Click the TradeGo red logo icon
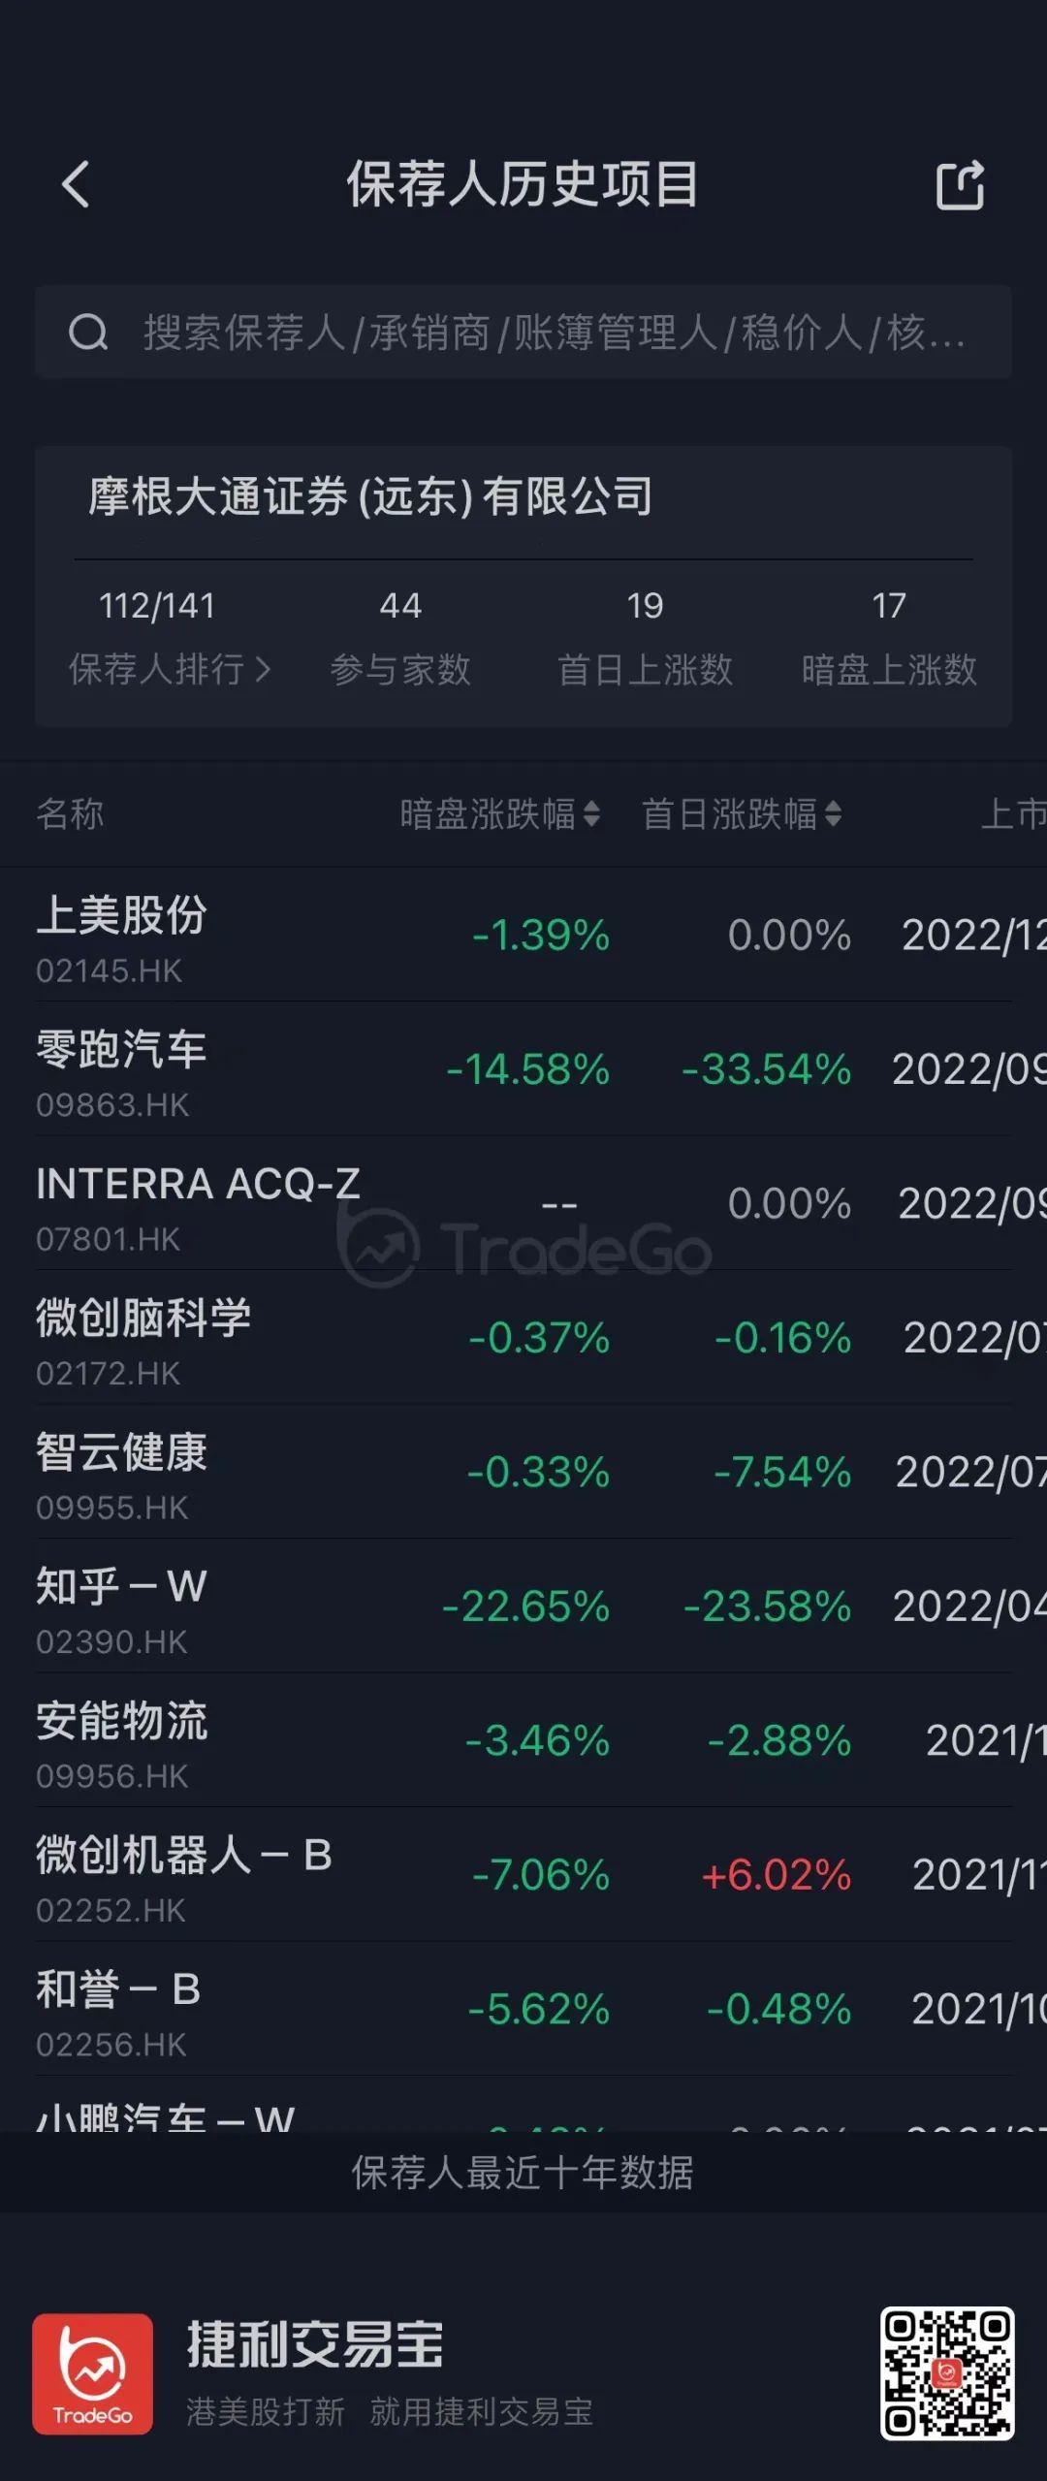This screenshot has width=1047, height=2481. (92, 2373)
